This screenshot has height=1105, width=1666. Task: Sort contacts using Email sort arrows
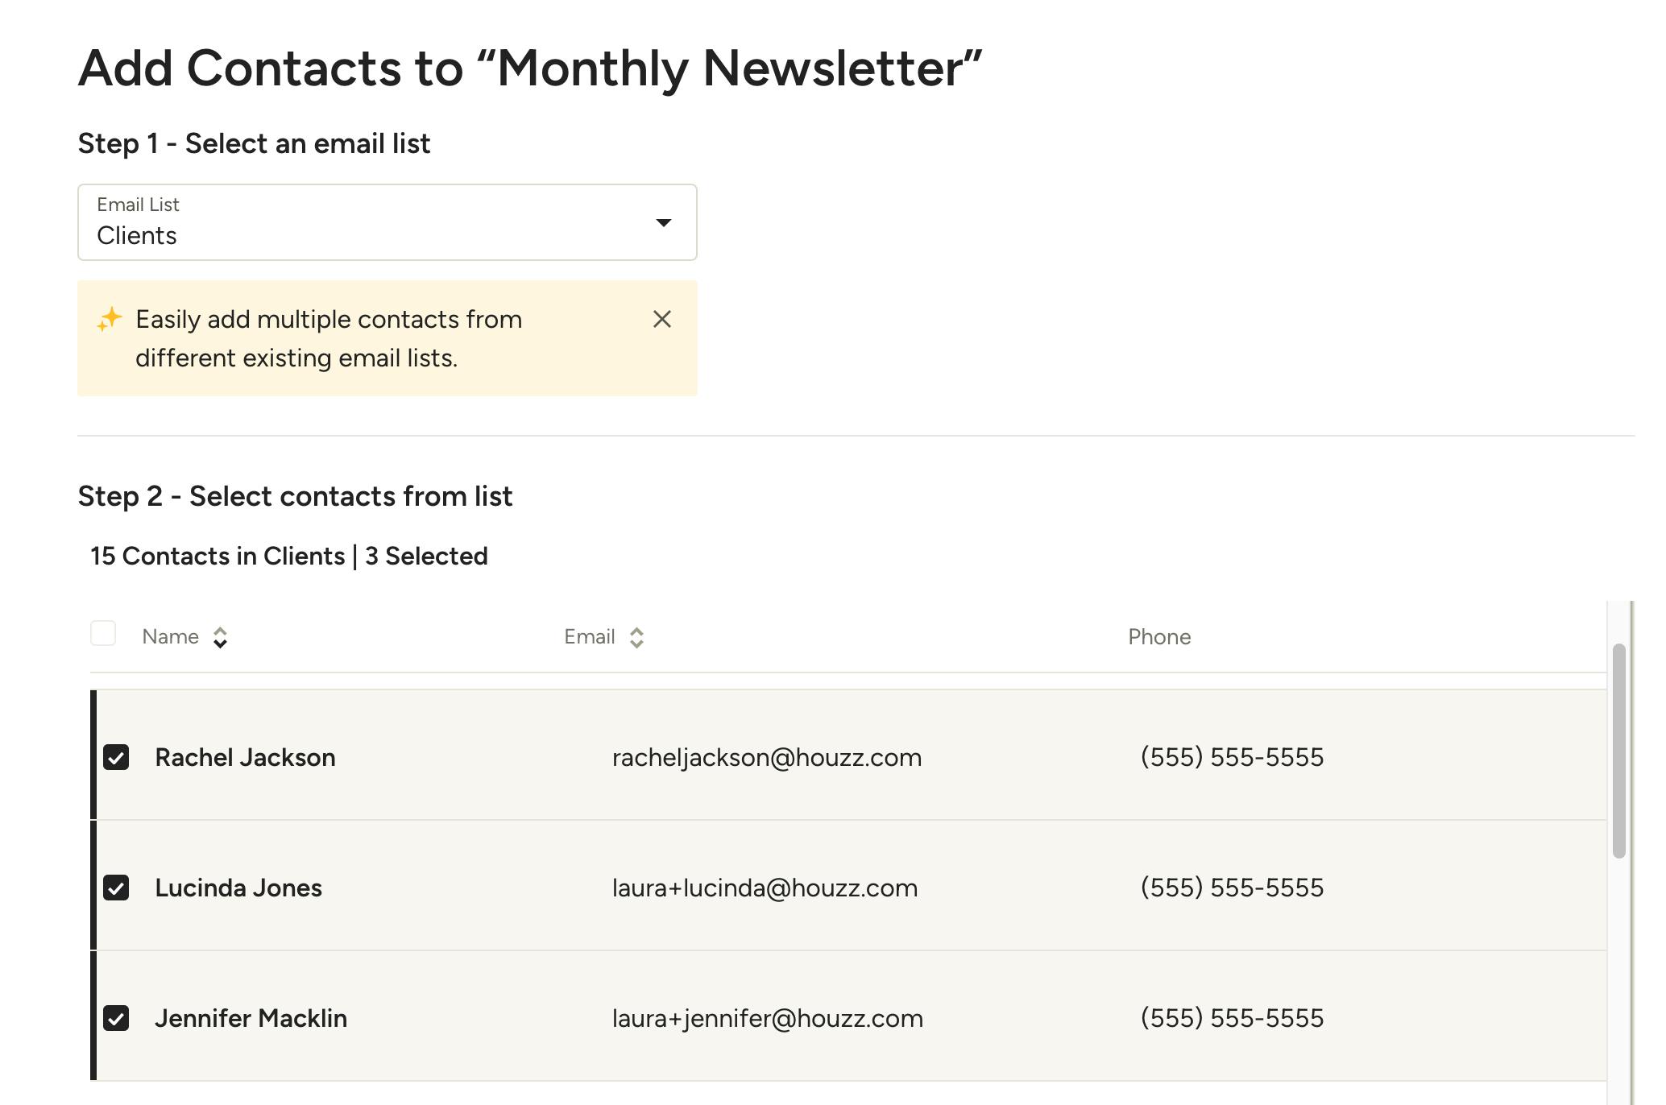[636, 638]
